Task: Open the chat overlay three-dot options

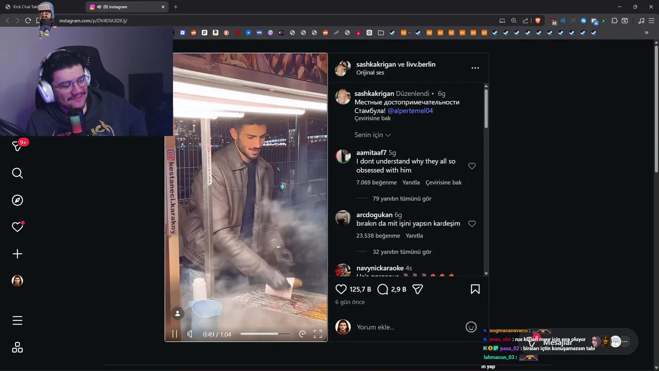Action: [625, 341]
